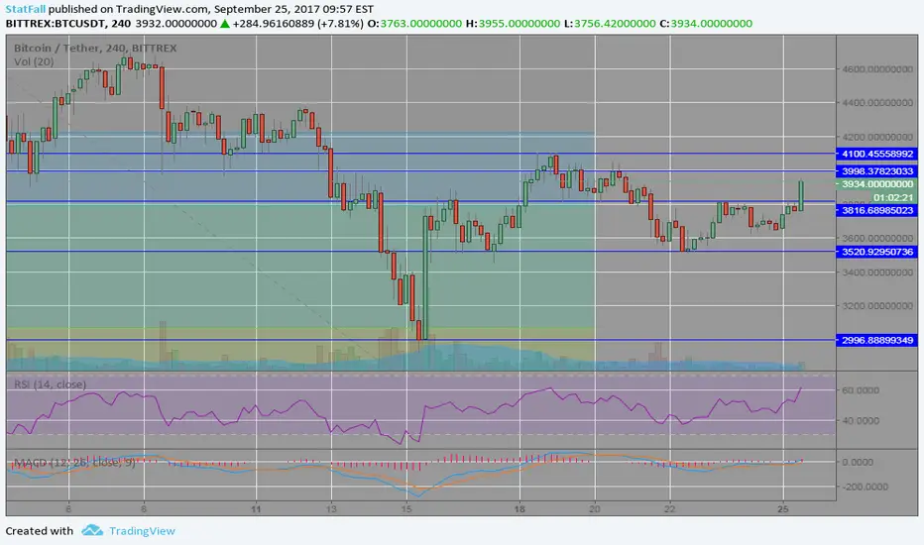Click the StatFall author name link
The image size is (924, 545).
(x=26, y=10)
